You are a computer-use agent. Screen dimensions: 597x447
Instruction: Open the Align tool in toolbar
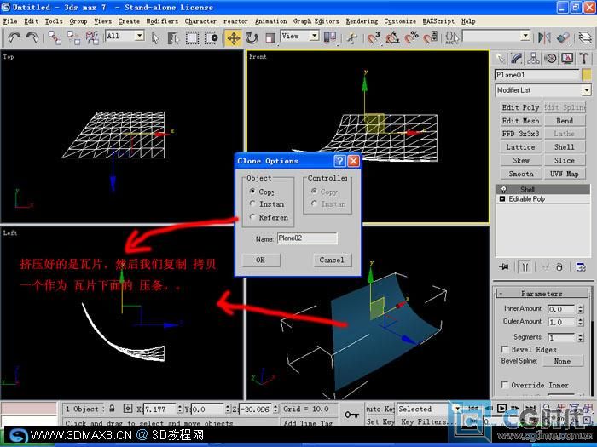(x=563, y=37)
